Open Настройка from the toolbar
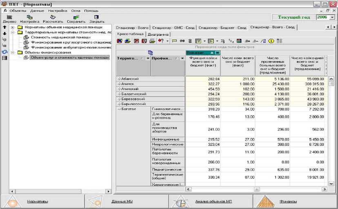The width and height of the screenshot is (338, 209). (29, 19)
